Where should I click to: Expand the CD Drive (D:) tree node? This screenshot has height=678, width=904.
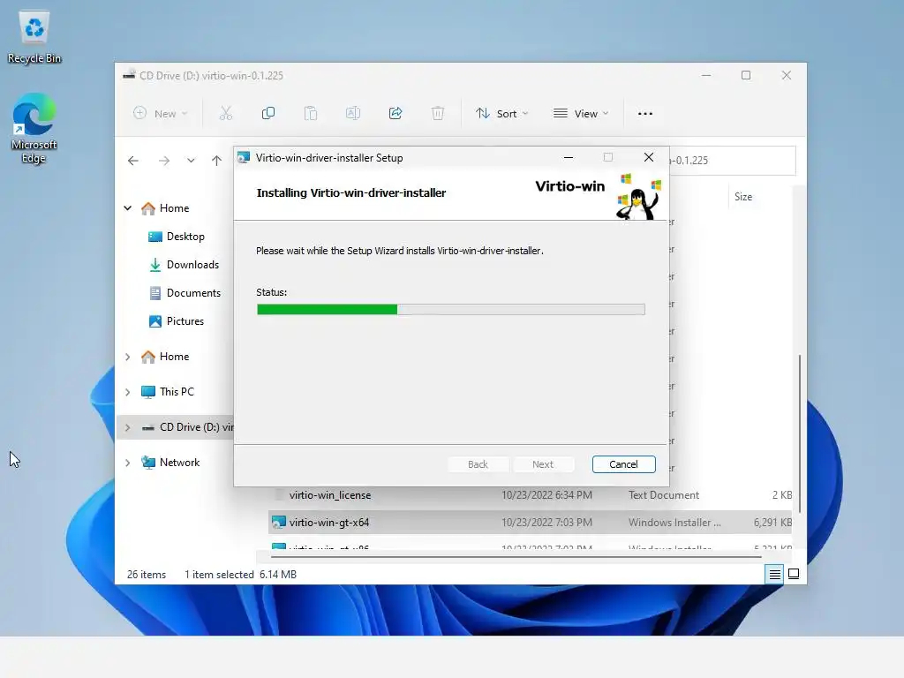pyautogui.click(x=128, y=427)
